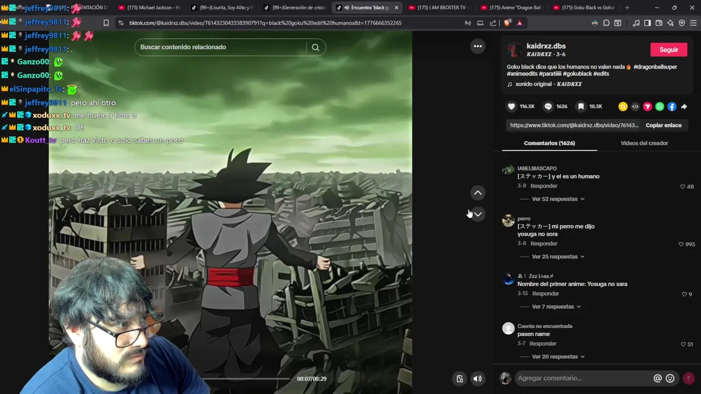Open kaidrxz.dbs profile name
This screenshot has height=394, width=701.
click(x=546, y=46)
